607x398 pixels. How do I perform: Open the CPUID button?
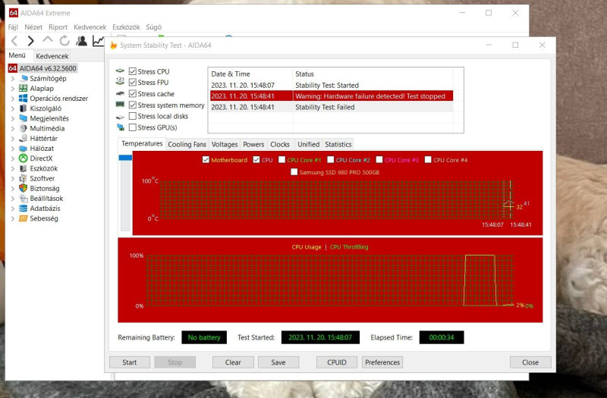[337, 362]
